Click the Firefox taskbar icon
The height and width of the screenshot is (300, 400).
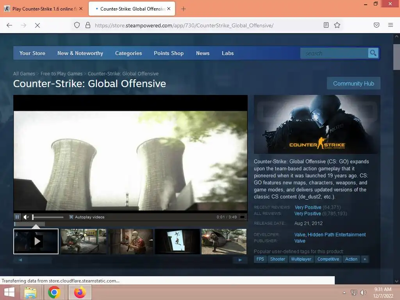tap(80, 293)
